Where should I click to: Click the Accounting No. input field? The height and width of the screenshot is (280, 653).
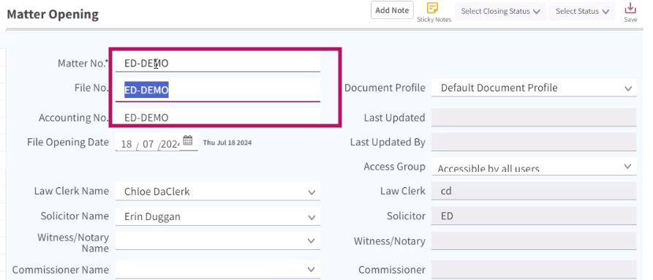pos(218,117)
